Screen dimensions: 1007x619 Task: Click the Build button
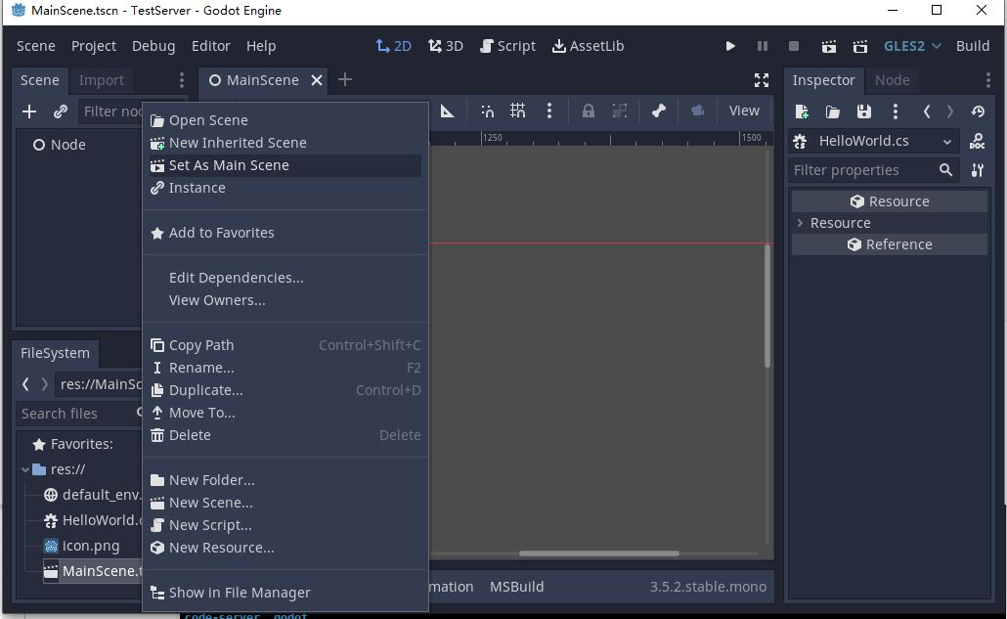(973, 46)
